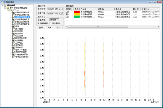Screen dimensions: 163x108
Task: Click chart icon beside B相总谐波畸变率
Action: coord(13,22)
